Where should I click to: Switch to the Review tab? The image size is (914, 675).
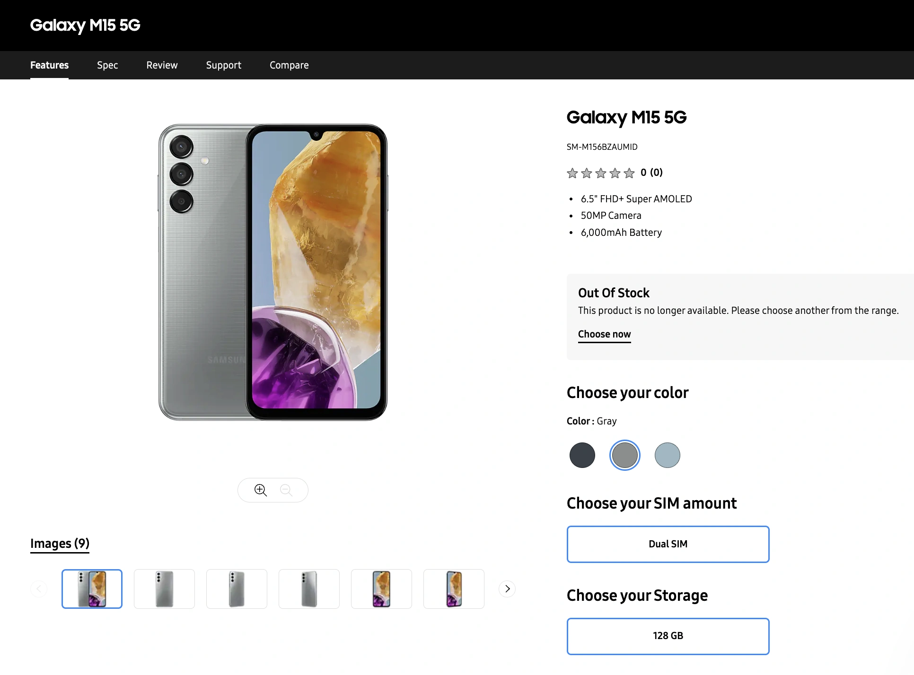[x=162, y=65]
